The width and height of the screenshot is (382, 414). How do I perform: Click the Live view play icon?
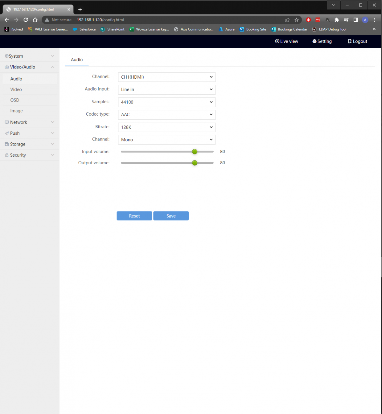277,41
